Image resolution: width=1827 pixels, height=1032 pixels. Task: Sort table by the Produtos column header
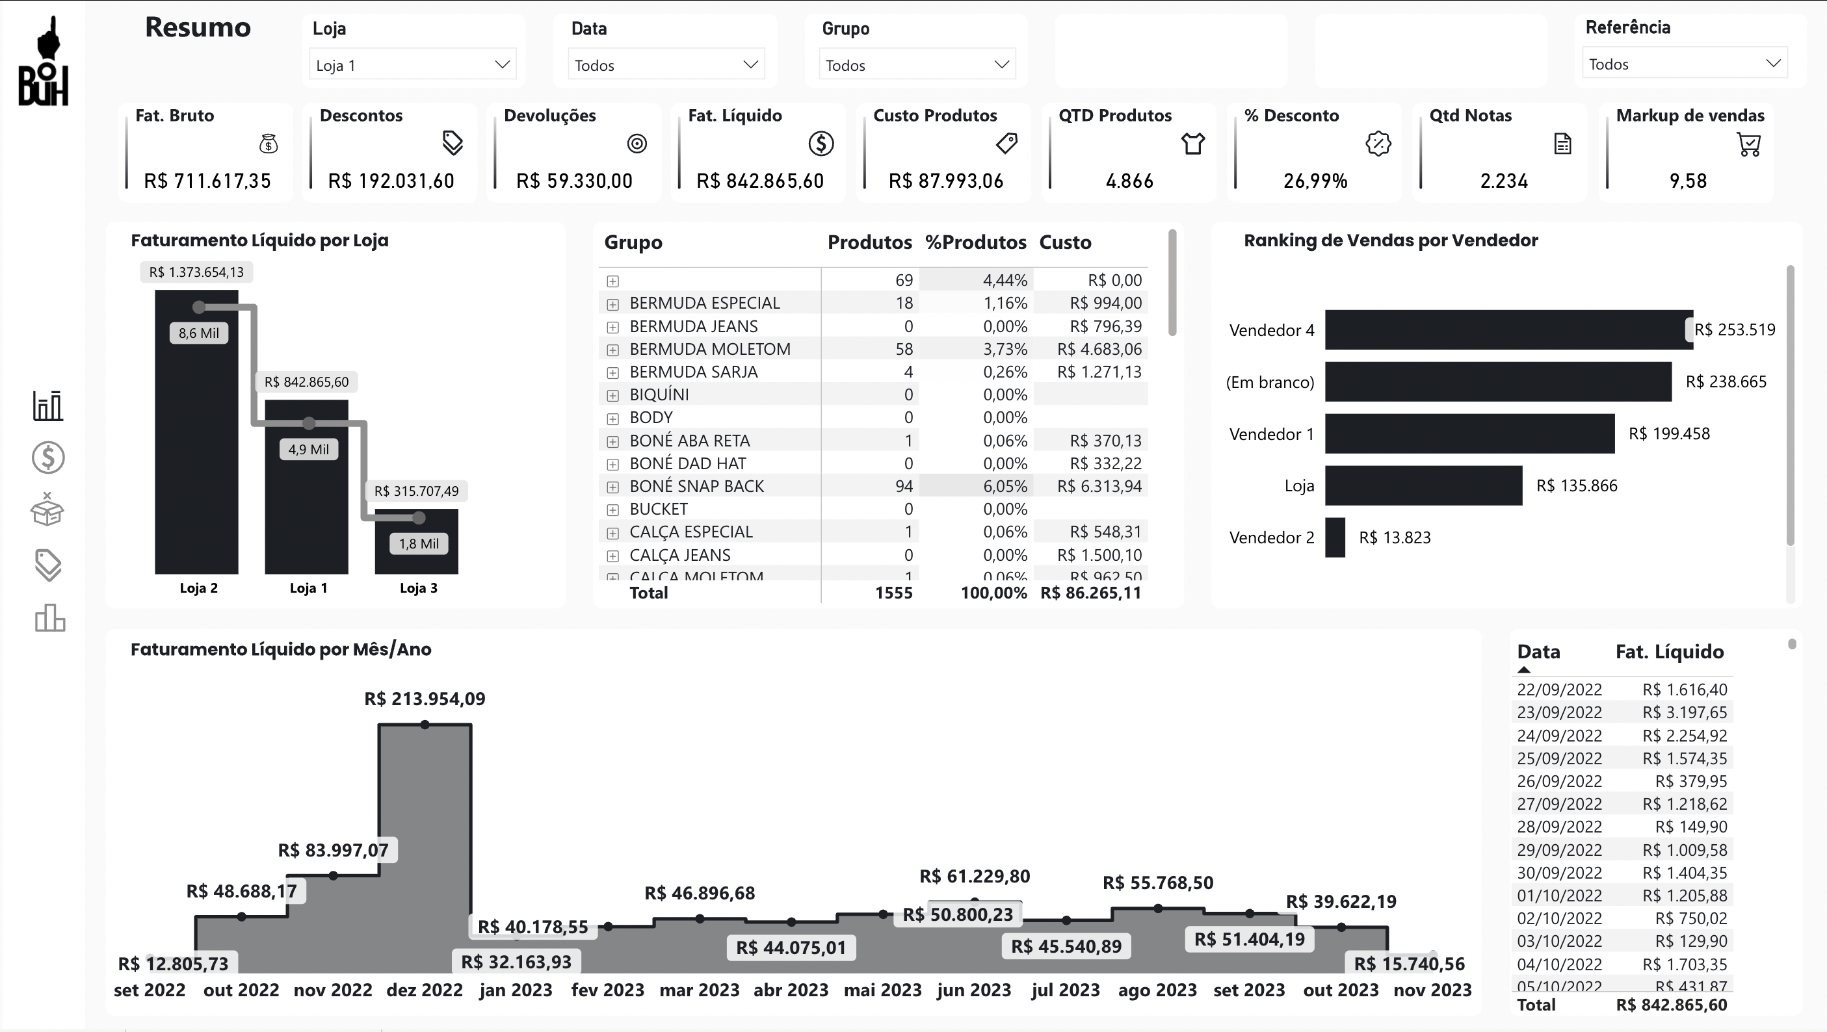tap(869, 242)
